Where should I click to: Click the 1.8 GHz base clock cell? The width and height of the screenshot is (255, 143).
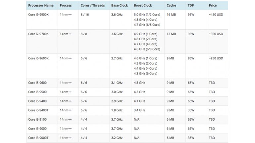point(118,110)
